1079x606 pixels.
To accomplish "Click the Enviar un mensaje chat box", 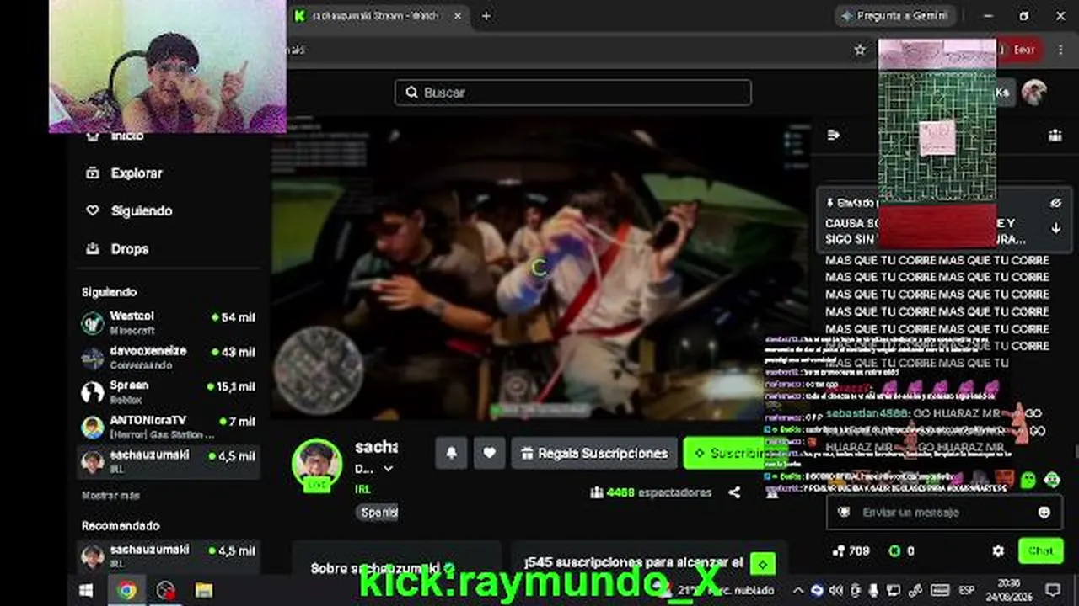I will (942, 513).
